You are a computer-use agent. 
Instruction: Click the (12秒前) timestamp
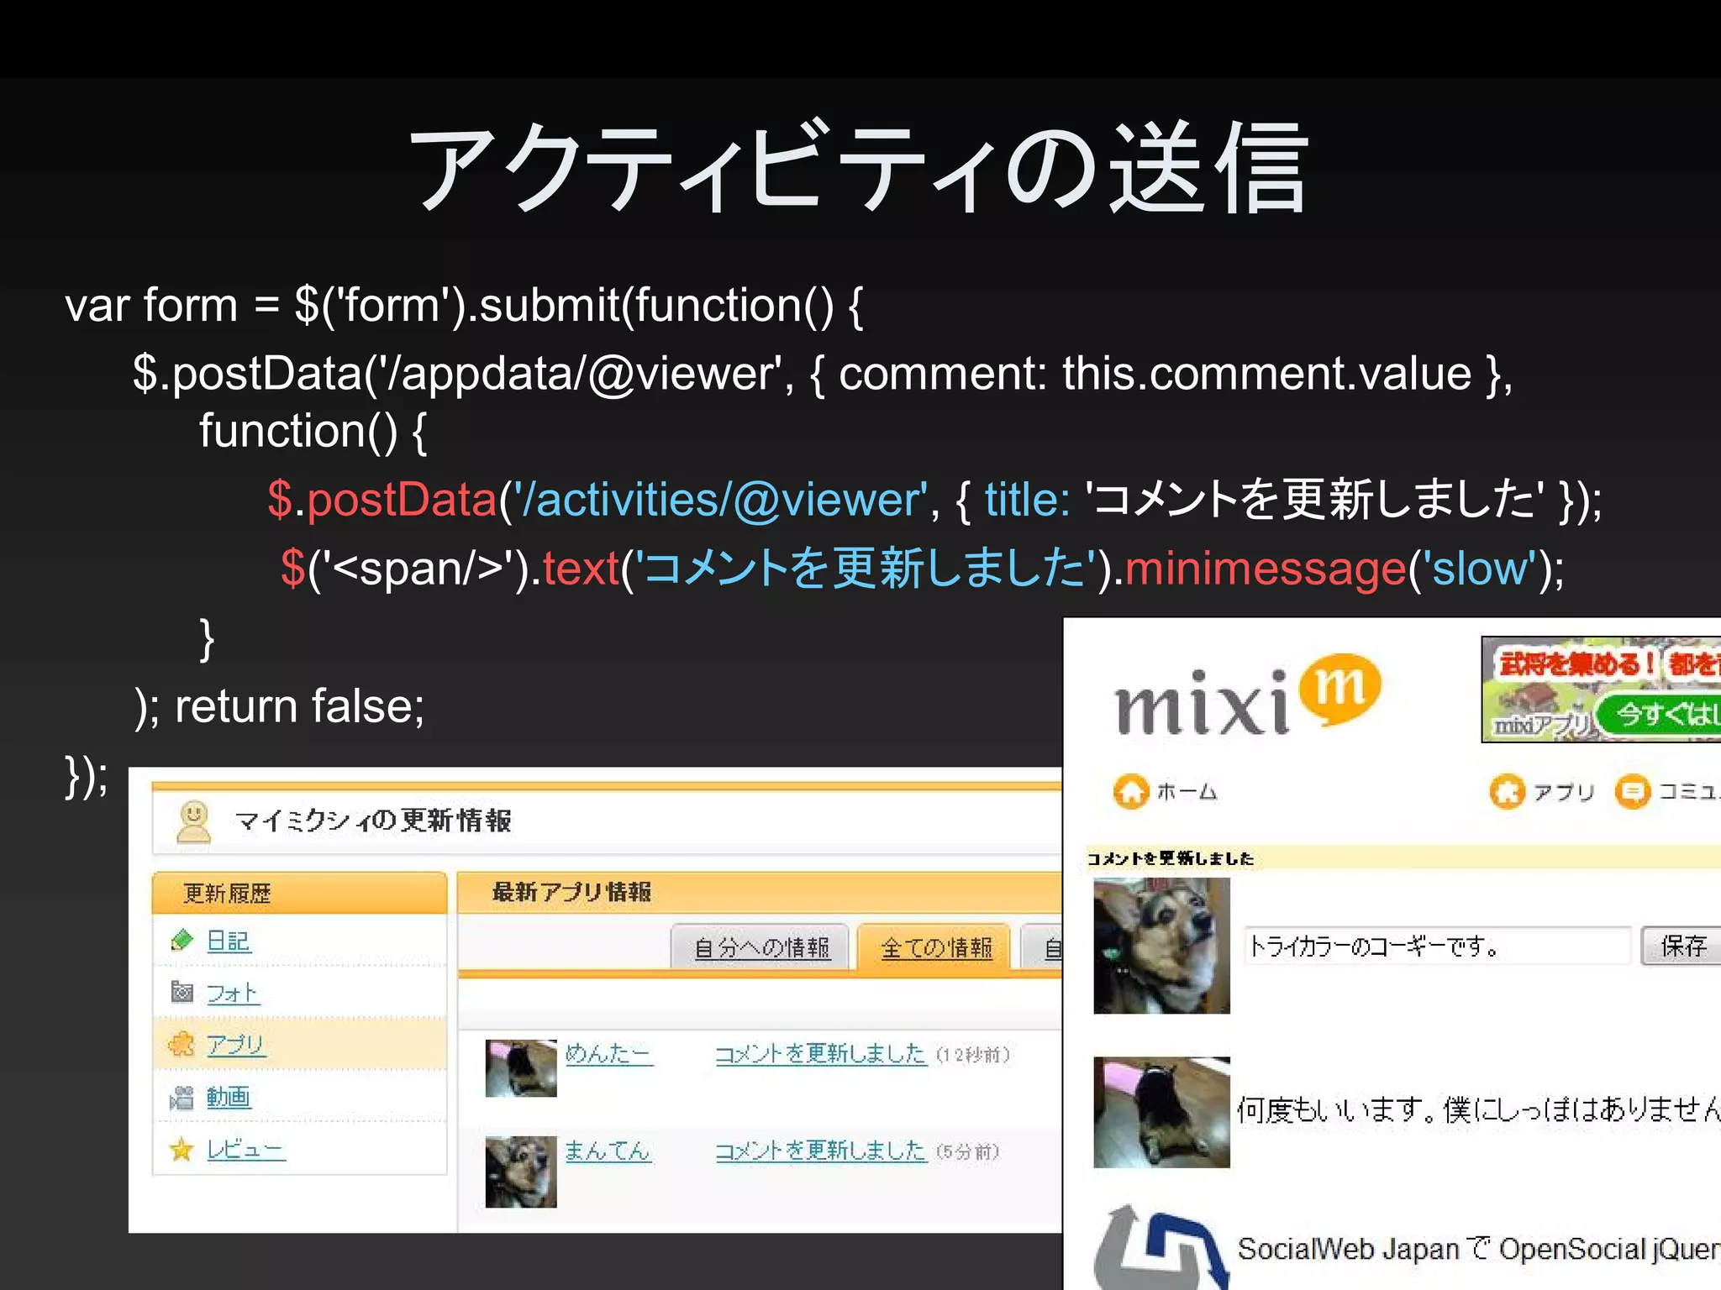click(x=973, y=1055)
